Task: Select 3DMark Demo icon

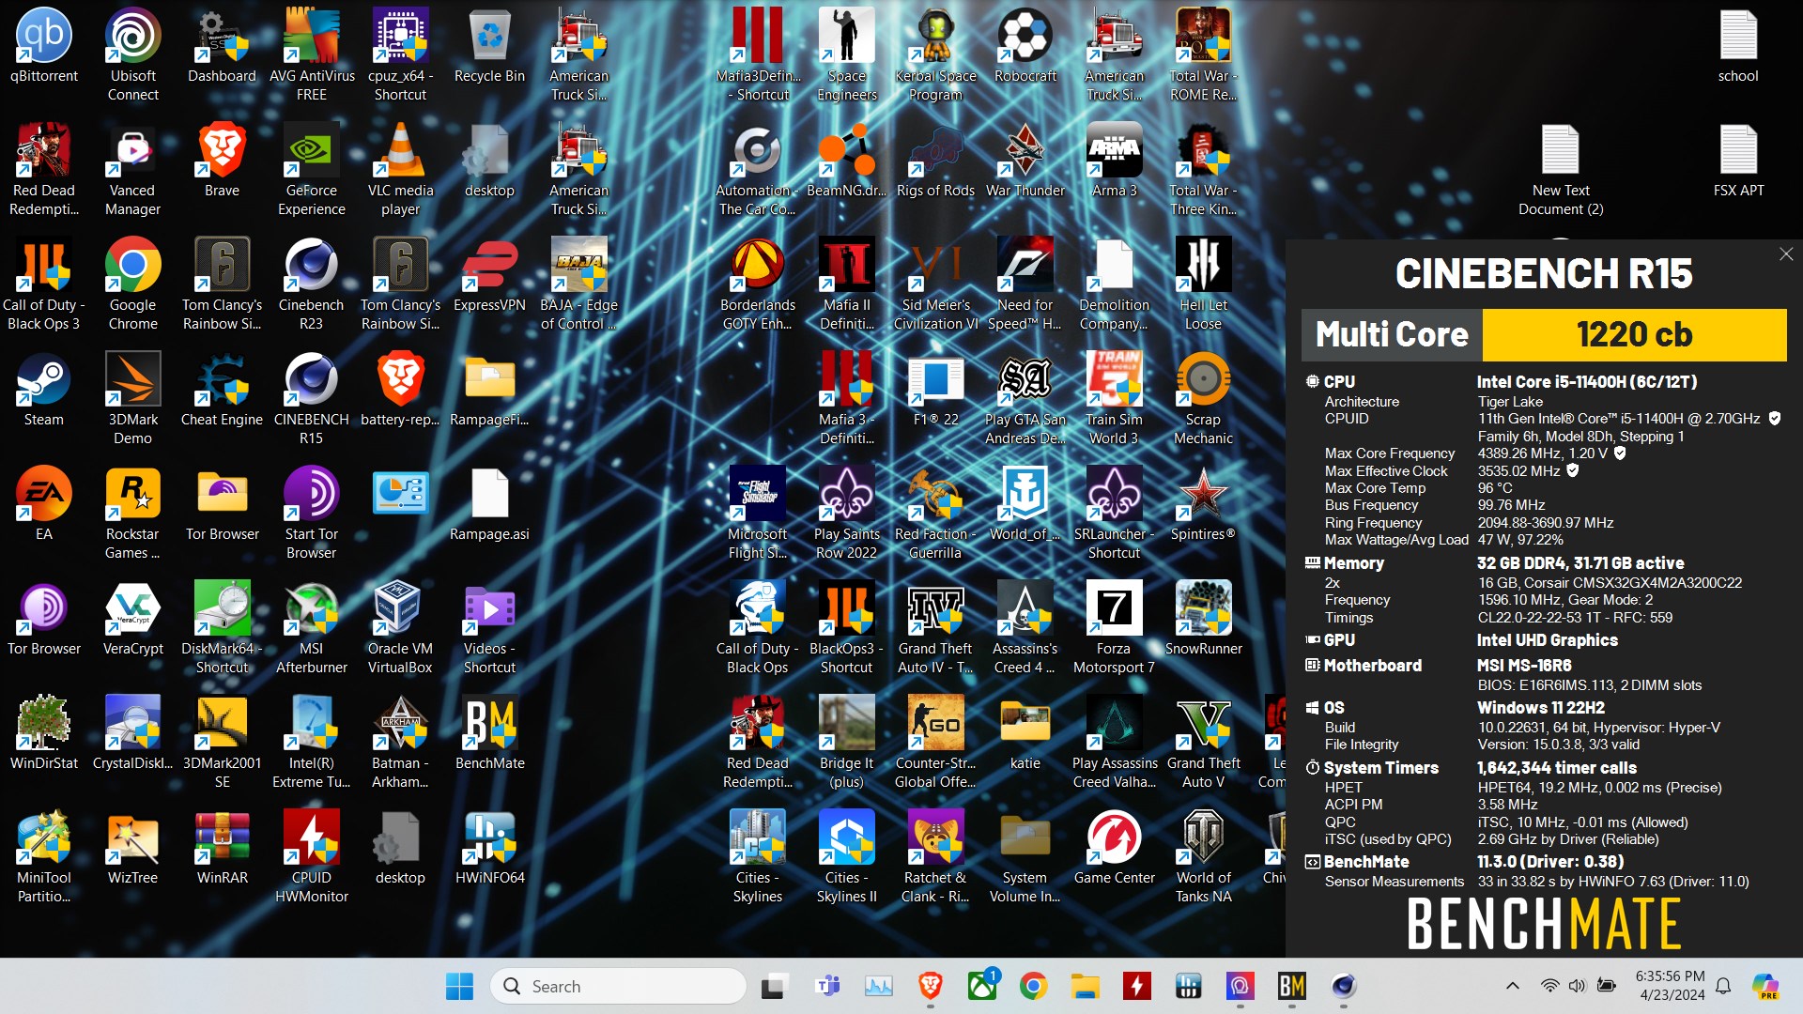Action: pyautogui.click(x=132, y=400)
